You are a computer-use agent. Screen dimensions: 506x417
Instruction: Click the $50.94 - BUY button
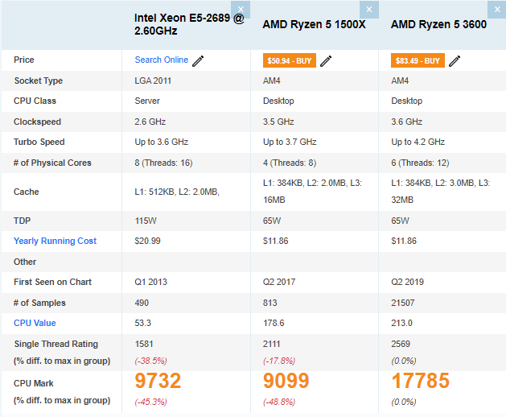click(x=290, y=60)
